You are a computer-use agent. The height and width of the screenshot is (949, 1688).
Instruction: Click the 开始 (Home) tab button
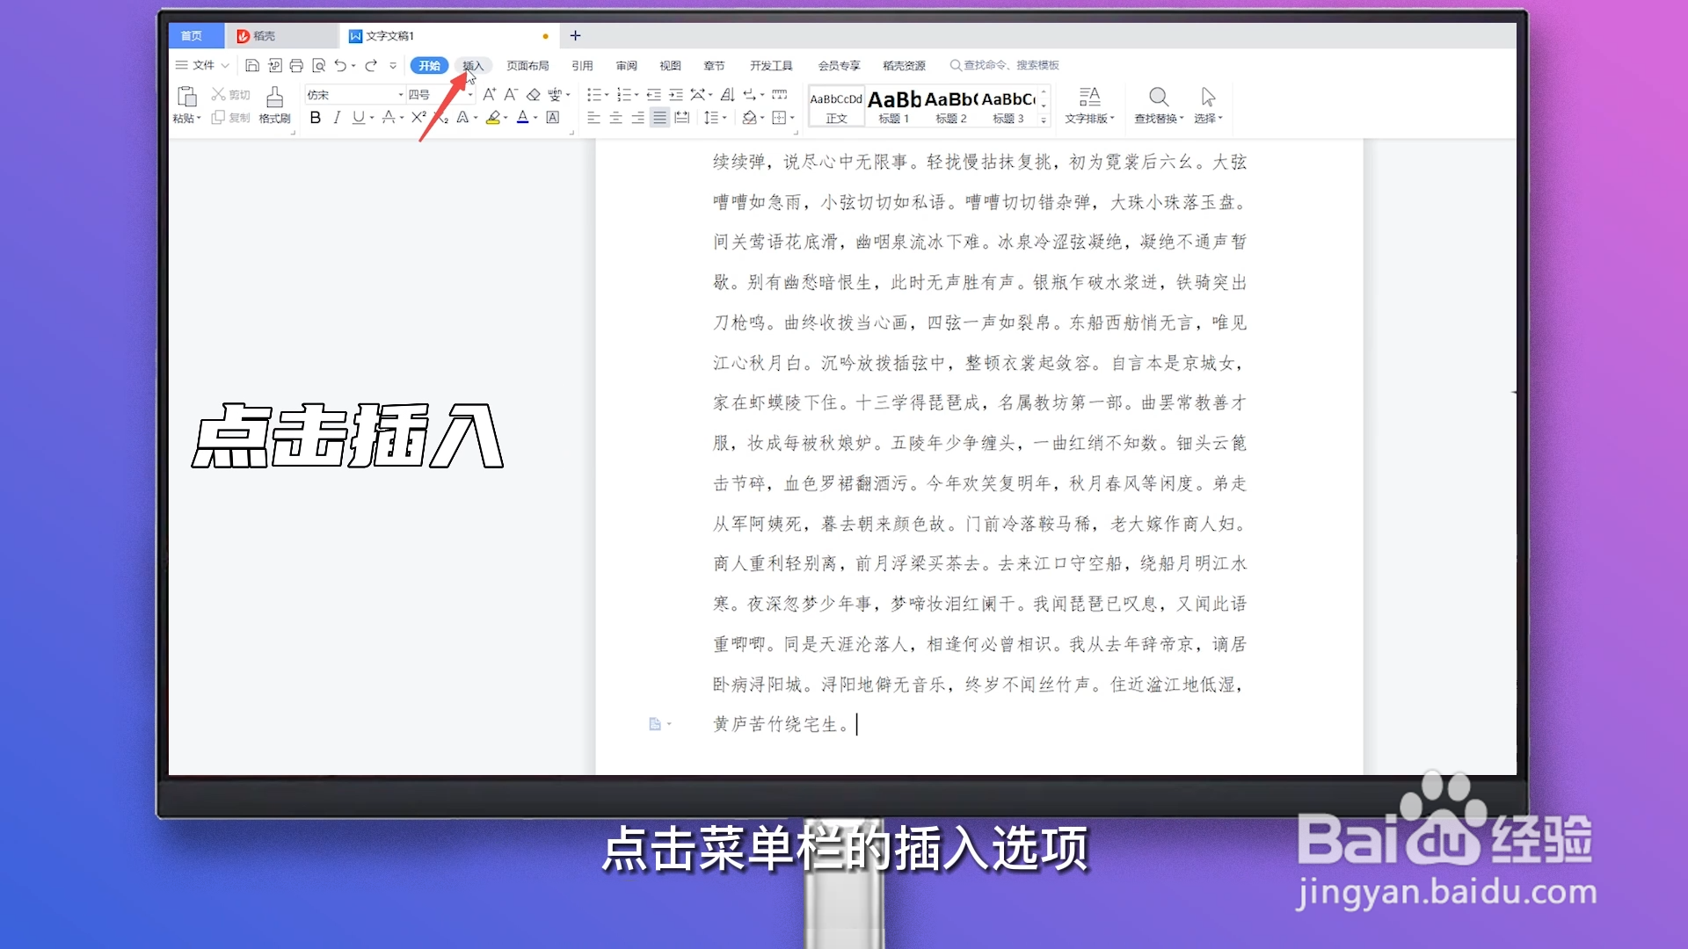point(429,66)
